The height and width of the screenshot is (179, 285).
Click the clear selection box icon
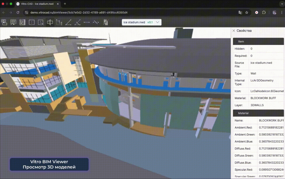[x=41, y=22]
